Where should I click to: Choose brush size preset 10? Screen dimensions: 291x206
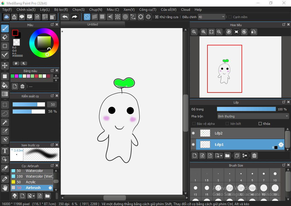[275, 176]
